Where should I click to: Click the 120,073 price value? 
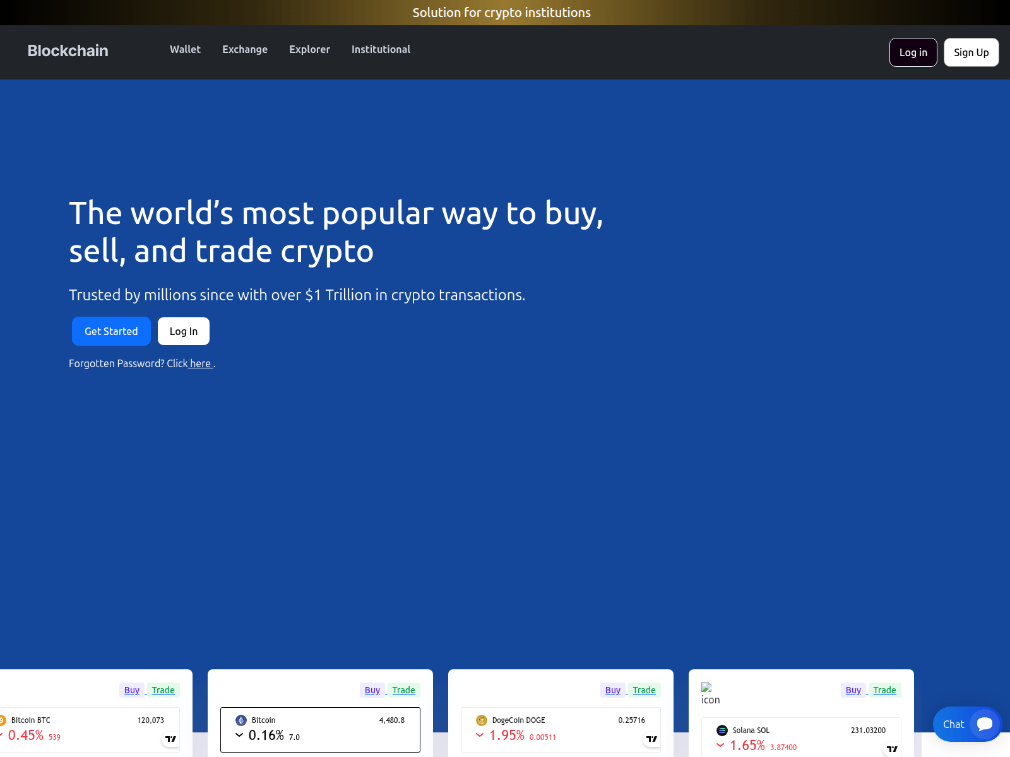coord(151,720)
